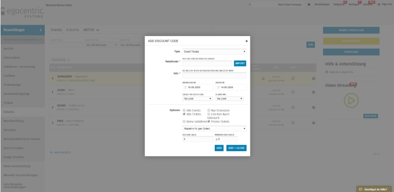
Task: Click the RABATT ERSTELLEN button
Action: click(x=351, y=30)
